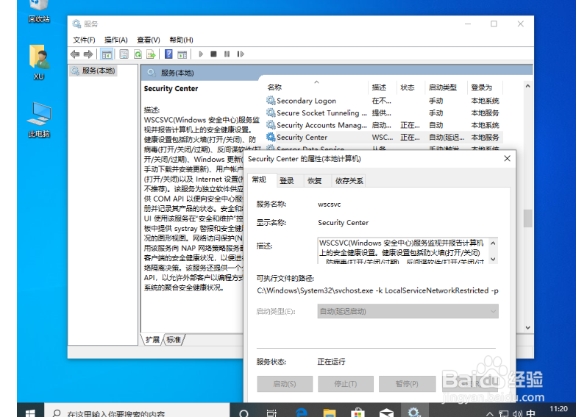The image size is (576, 417).
Task: Click the volume speaker tray icon
Action: (517, 414)
